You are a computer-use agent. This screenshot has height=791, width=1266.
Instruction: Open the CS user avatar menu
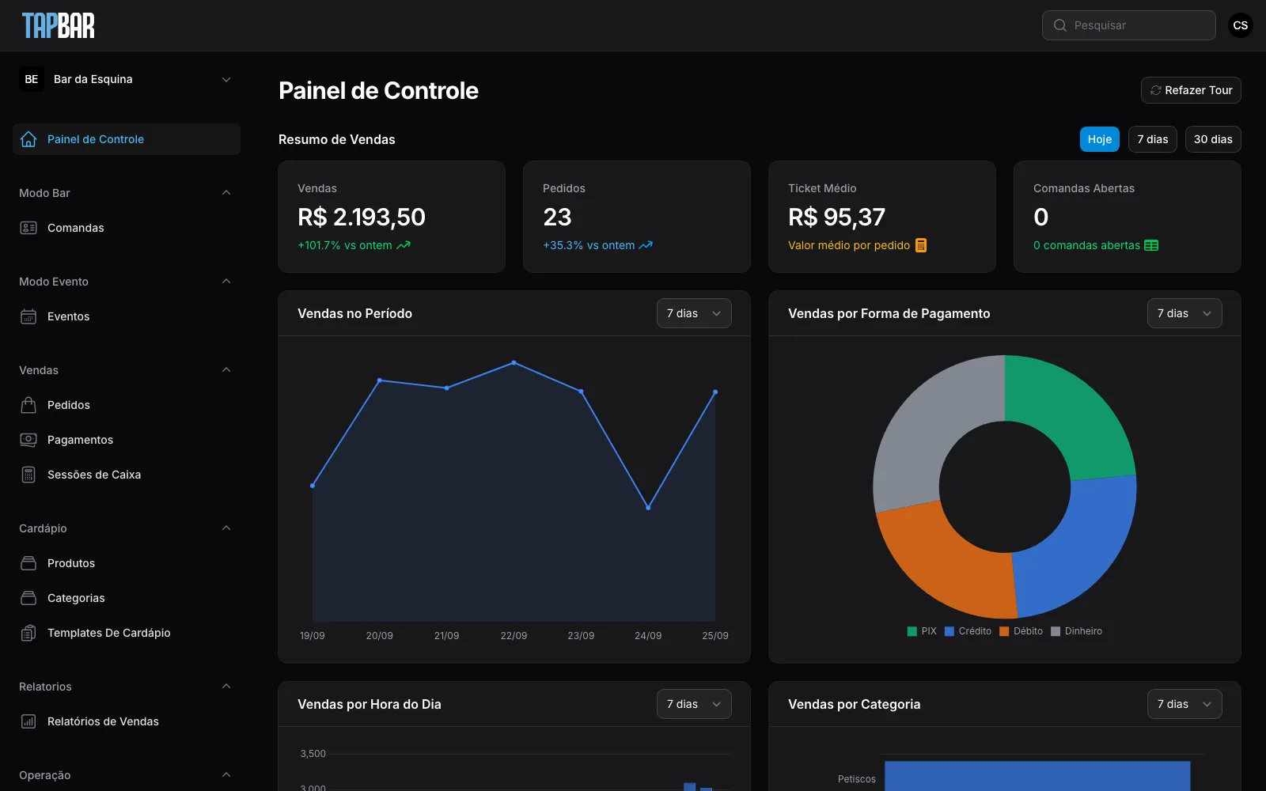(1241, 25)
